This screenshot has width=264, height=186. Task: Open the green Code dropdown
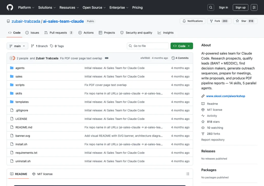click(x=182, y=46)
